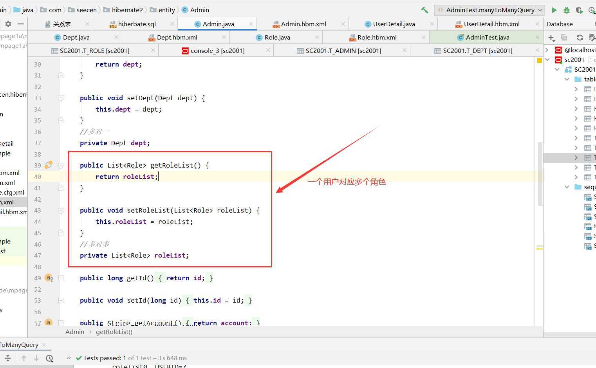Click the Duplicate data source icon in the Database panel

click(x=564, y=38)
